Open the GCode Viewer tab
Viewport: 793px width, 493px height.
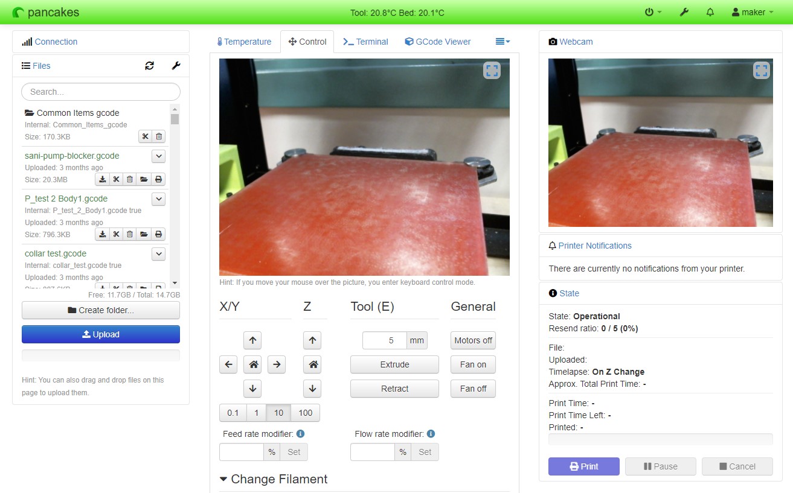(437, 41)
